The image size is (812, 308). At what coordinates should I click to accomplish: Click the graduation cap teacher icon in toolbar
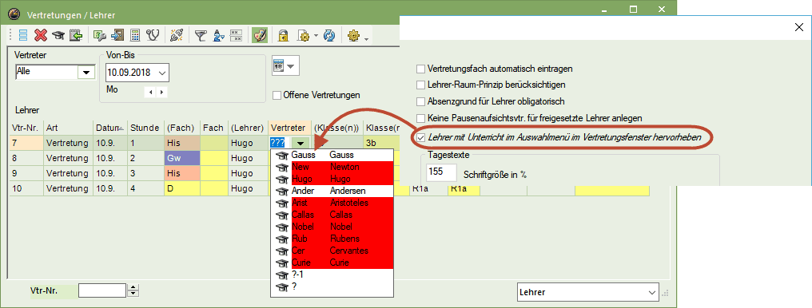[x=58, y=35]
